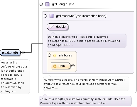This screenshot has height=107, width=137.
Task: Click the double built-in primitive type description
Action: [x=87, y=41]
